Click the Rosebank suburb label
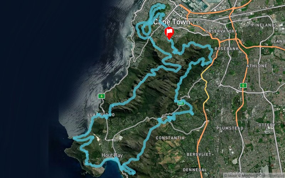285x178 pixels. (227, 49)
